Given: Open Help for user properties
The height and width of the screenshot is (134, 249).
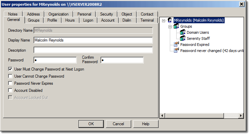Looking at the screenshot, I should (145, 124).
